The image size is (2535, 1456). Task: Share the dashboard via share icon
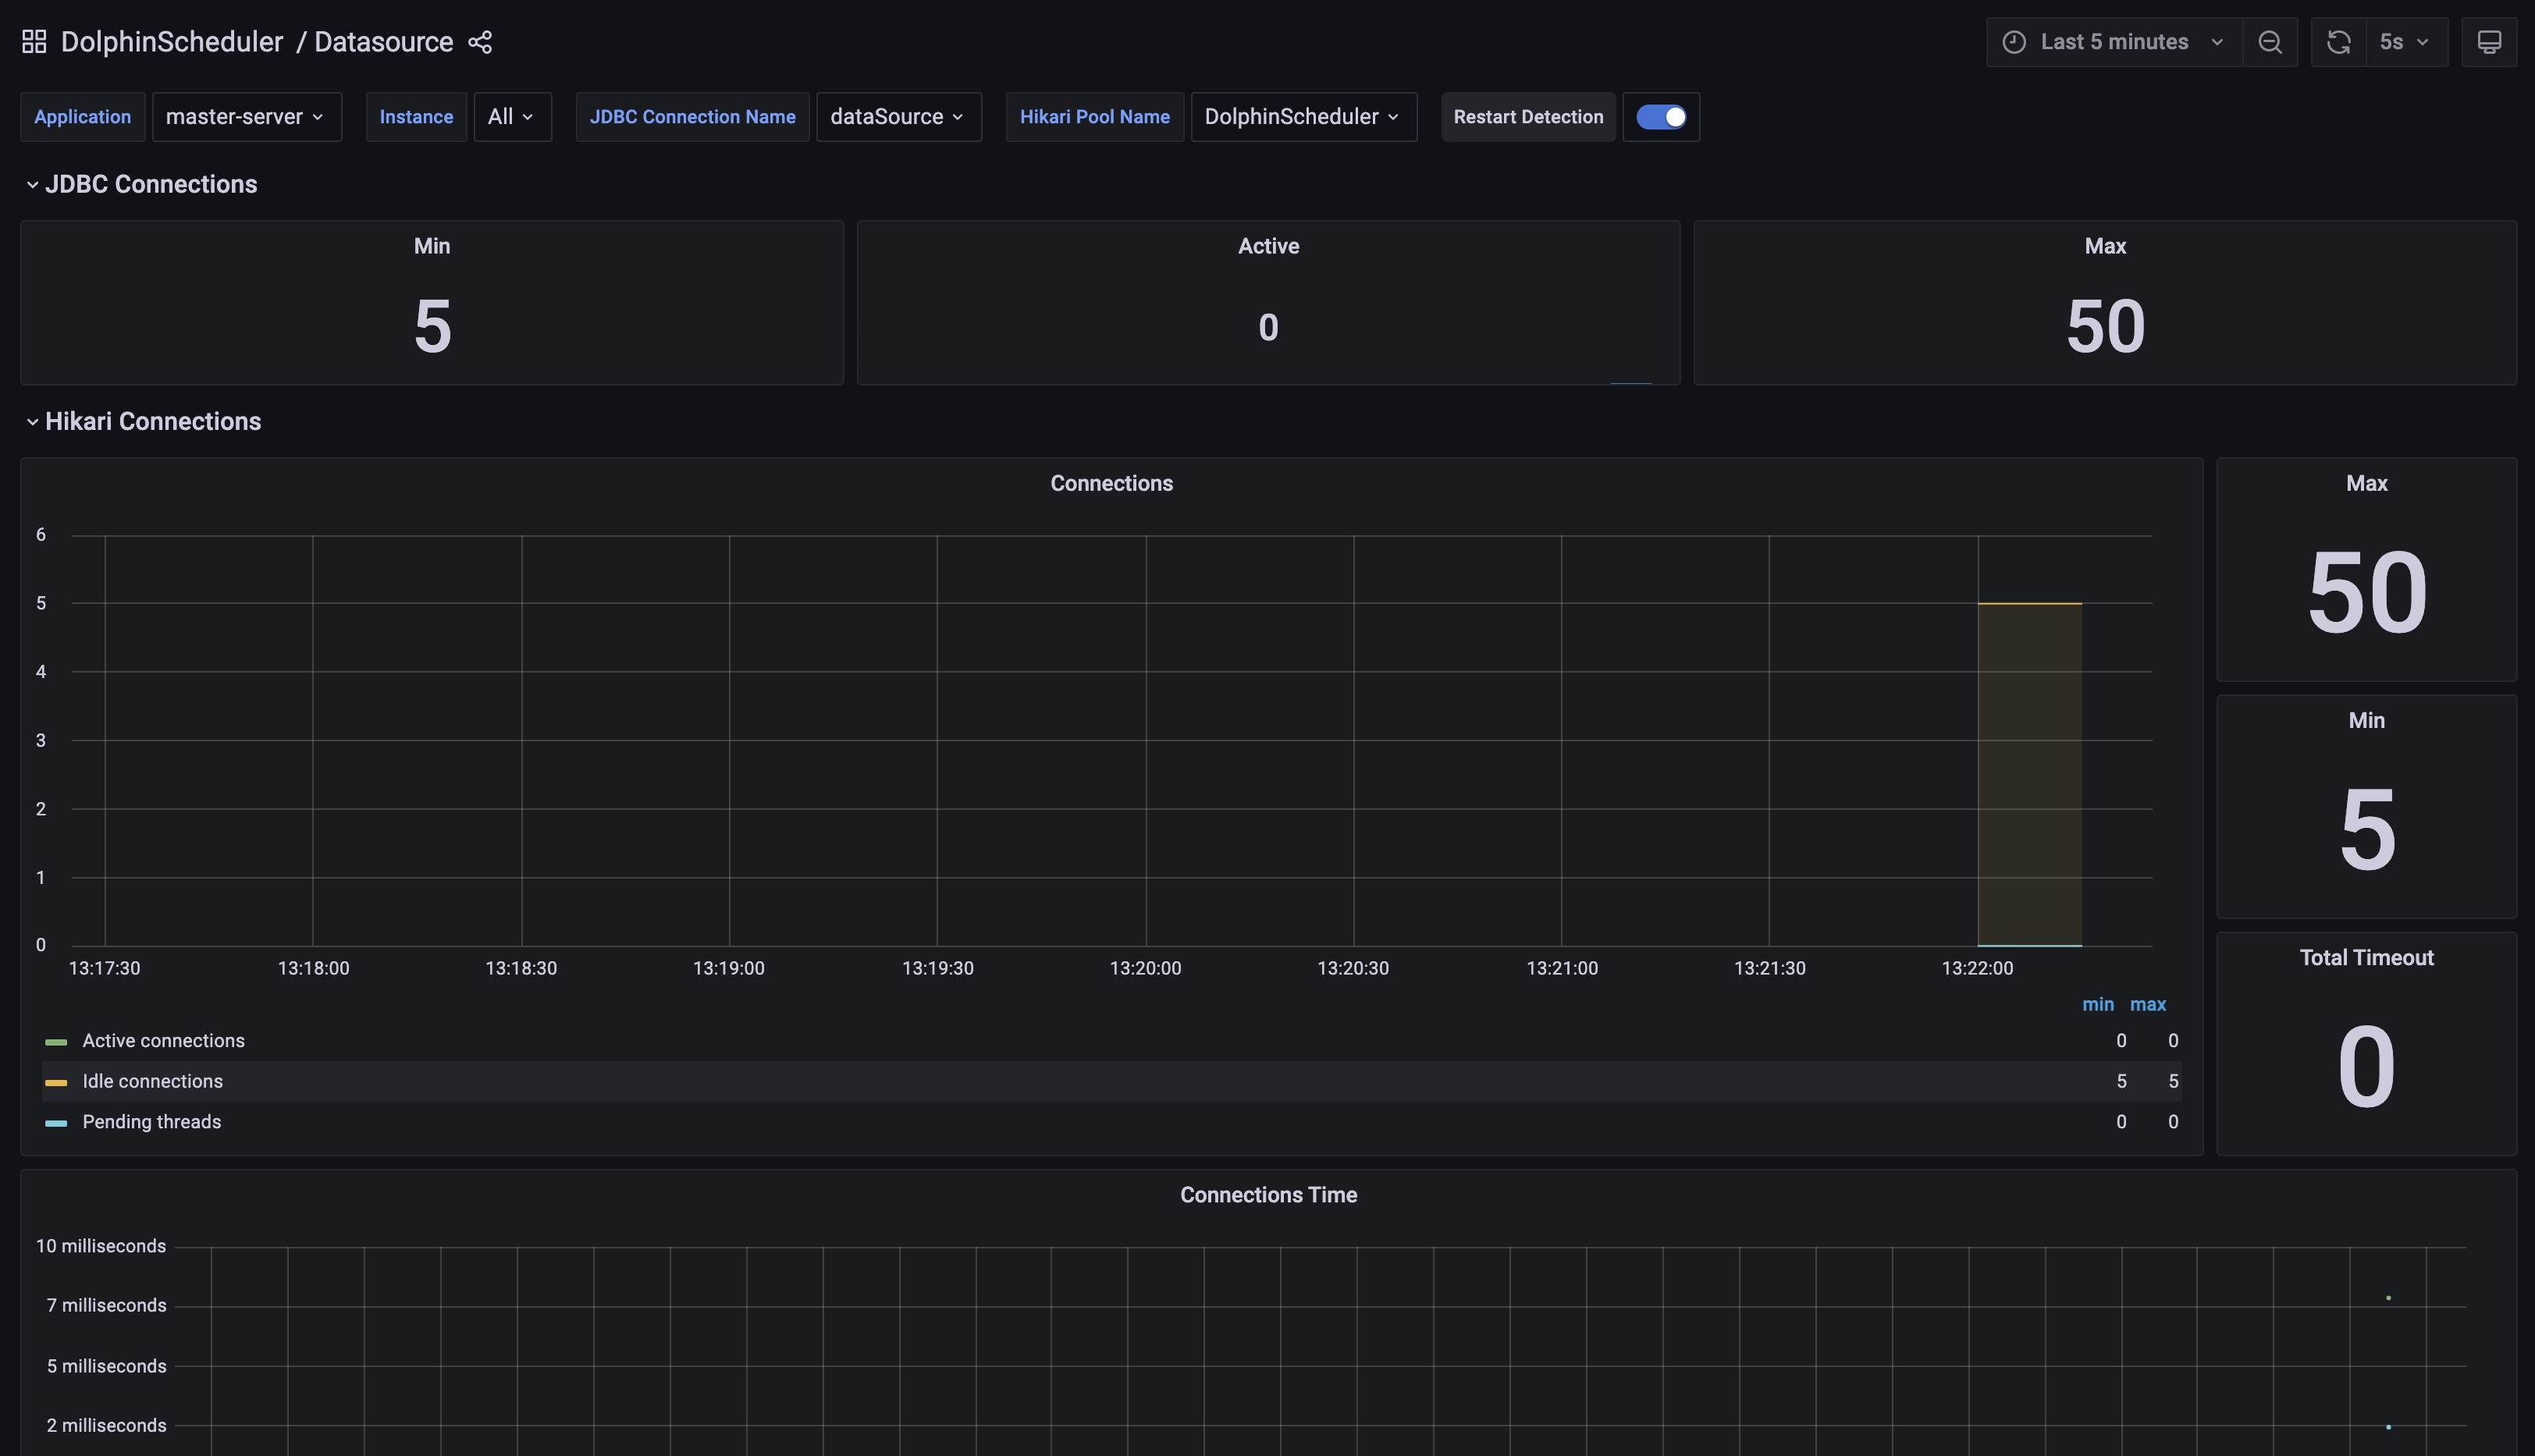click(x=480, y=42)
